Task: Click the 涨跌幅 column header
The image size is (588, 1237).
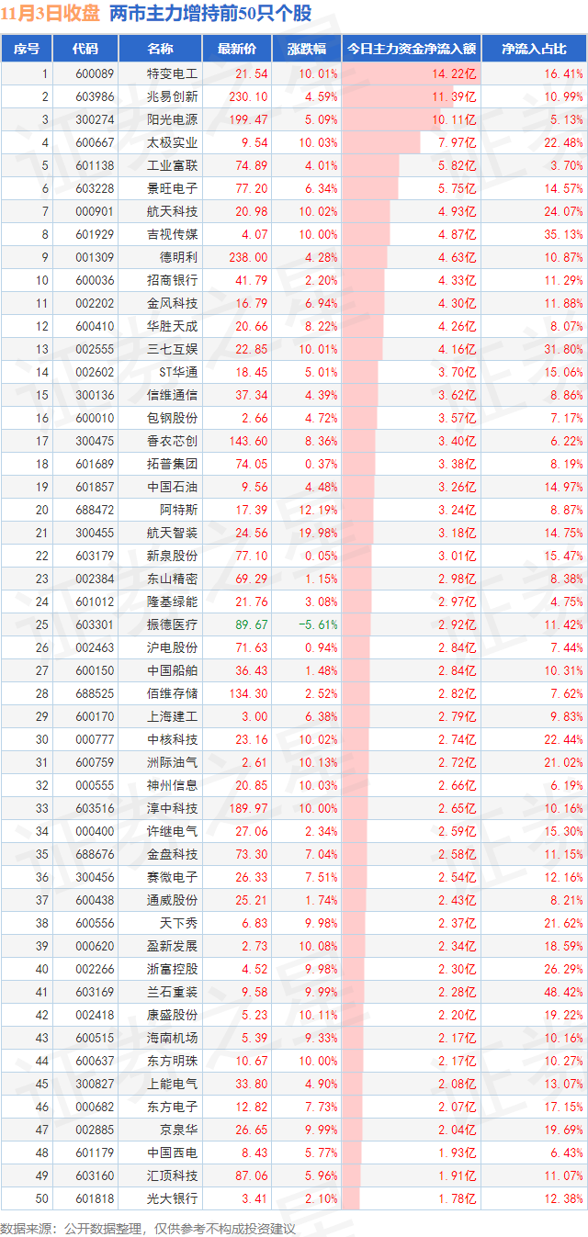Action: pos(305,49)
